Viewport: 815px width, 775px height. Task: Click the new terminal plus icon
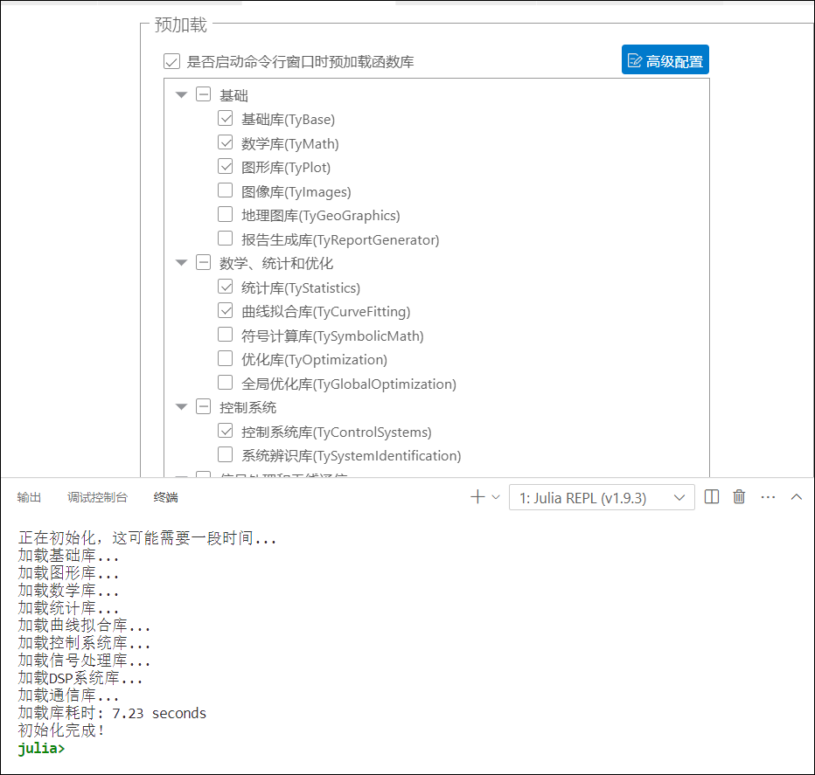click(x=477, y=497)
